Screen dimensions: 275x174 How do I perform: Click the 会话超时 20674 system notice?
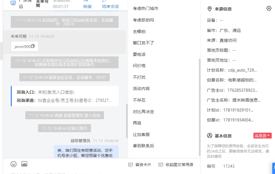pyautogui.click(x=65, y=22)
